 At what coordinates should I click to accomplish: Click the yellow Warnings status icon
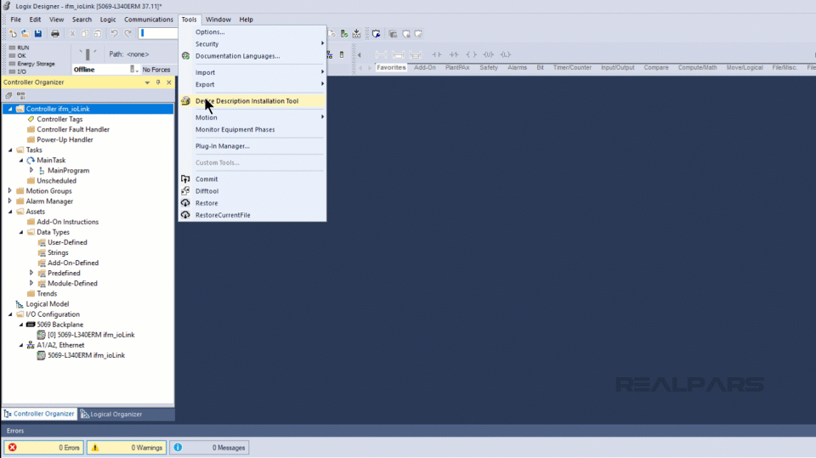94,448
